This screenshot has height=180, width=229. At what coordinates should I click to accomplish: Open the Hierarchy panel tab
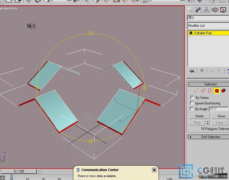pos(206,10)
